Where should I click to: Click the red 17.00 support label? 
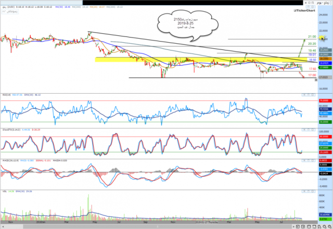tap(312, 75)
